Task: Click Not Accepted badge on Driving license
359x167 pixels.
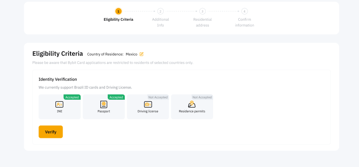Action: 158,97
